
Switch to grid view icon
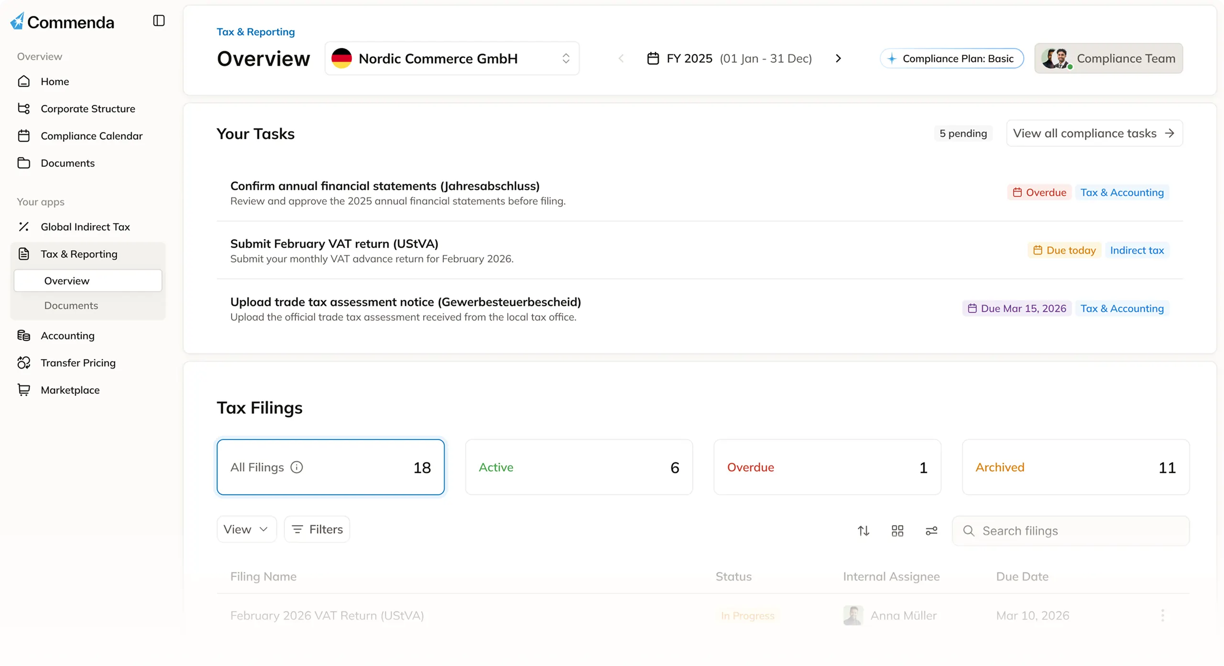pyautogui.click(x=897, y=531)
